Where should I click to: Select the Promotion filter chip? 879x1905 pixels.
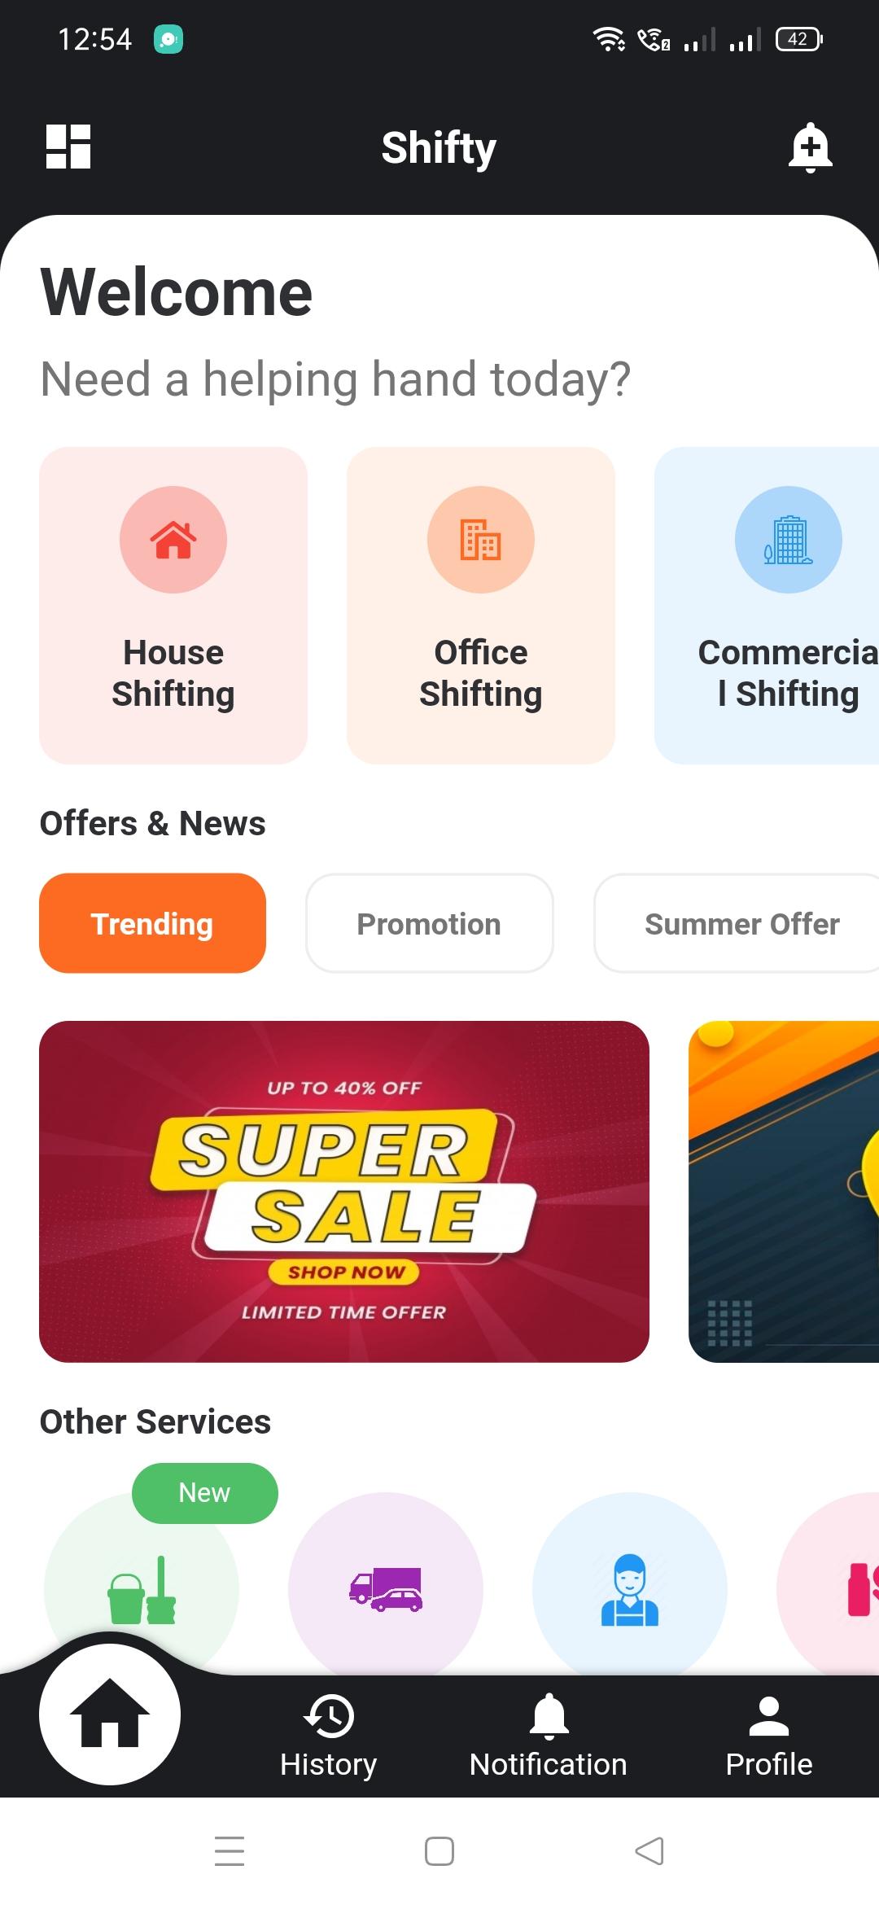coord(430,923)
